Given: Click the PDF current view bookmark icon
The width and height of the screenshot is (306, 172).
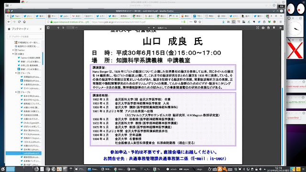Looking at the screenshot, I should point(274,28).
